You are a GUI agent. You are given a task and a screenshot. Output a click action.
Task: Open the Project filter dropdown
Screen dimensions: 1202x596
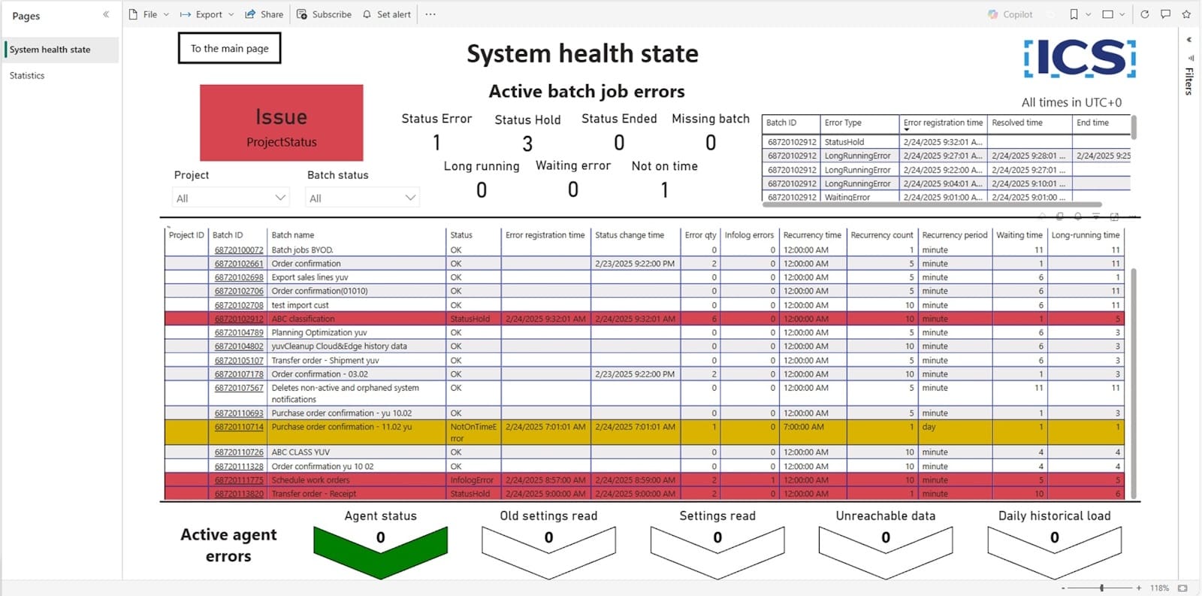pyautogui.click(x=230, y=198)
